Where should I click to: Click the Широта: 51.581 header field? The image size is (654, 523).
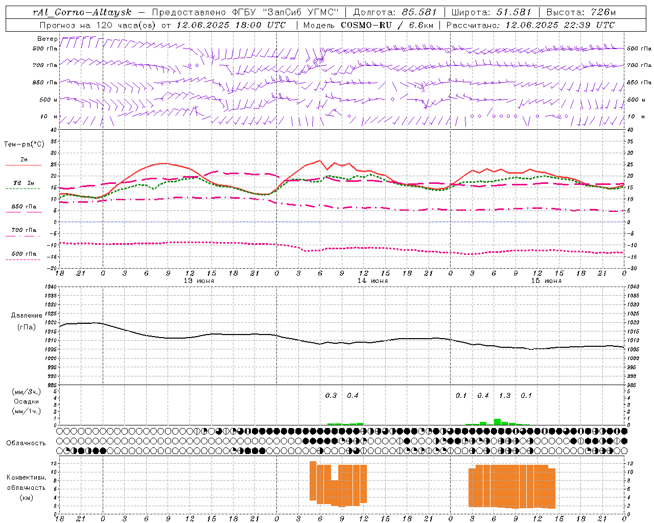[x=491, y=12]
